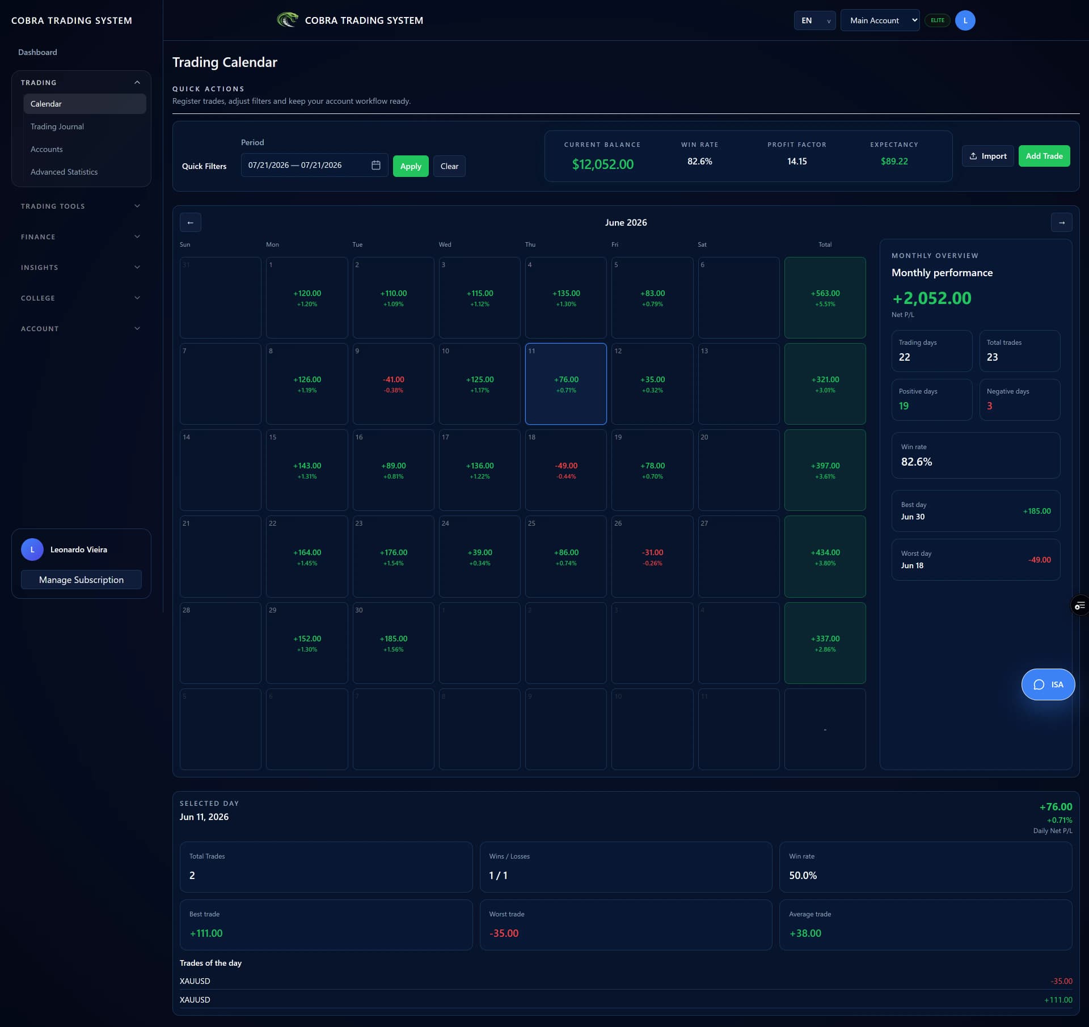Select June 23 cell showing +176.00
Screen dimensions: 1089x1027
(393, 556)
